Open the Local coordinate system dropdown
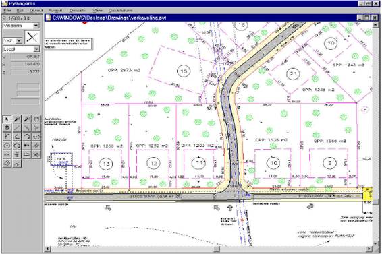Image resolution: width=382 pixels, height=254 pixels. coord(36,49)
